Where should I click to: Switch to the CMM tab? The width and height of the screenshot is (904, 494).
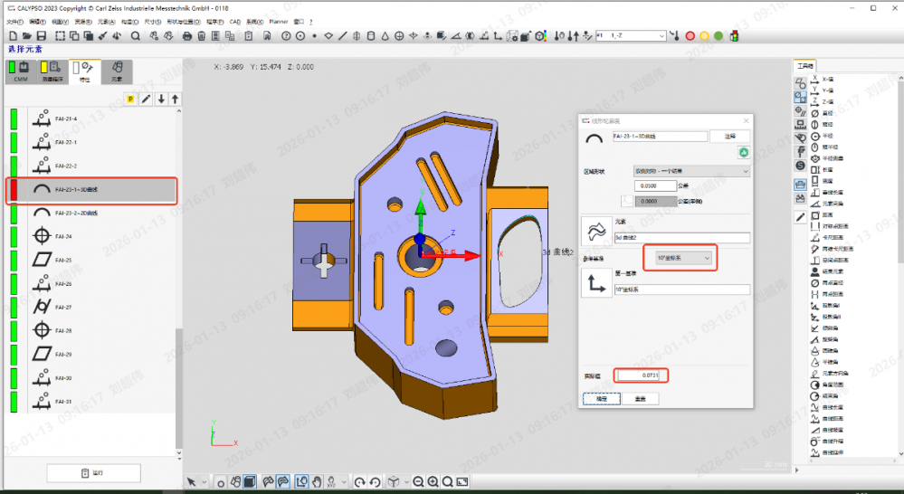click(22, 72)
